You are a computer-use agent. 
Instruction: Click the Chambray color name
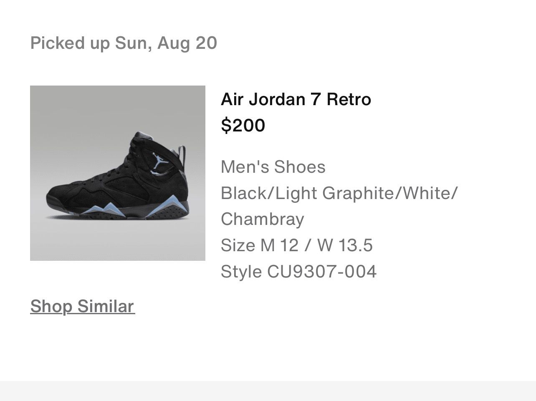[262, 219]
